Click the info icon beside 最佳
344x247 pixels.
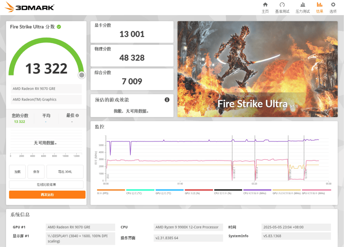(77, 115)
